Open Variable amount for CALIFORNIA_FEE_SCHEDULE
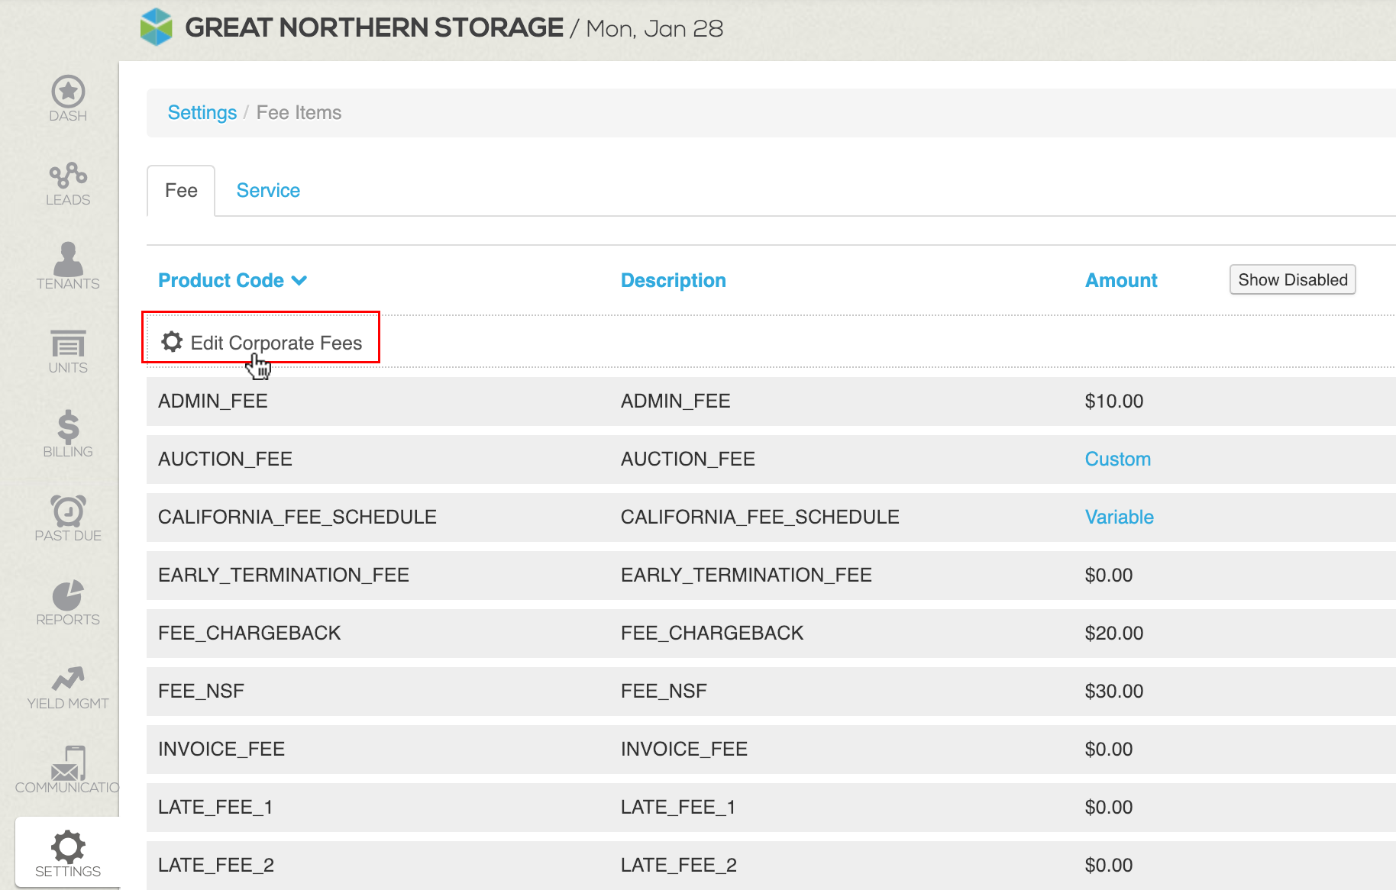 coord(1119,517)
